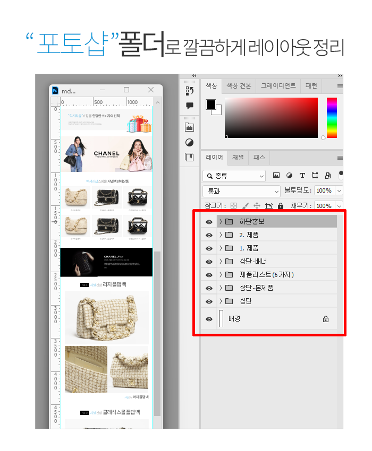Toggle visibility of 상단-본제품 group
372x451 pixels.
209,288
